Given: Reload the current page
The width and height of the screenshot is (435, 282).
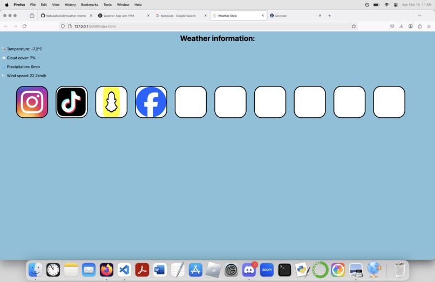Looking at the screenshot, I should (24, 26).
